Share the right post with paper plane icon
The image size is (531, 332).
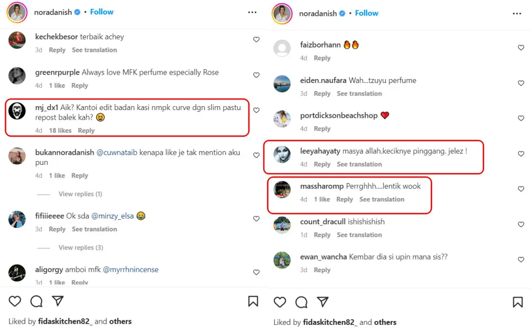coord(322,302)
